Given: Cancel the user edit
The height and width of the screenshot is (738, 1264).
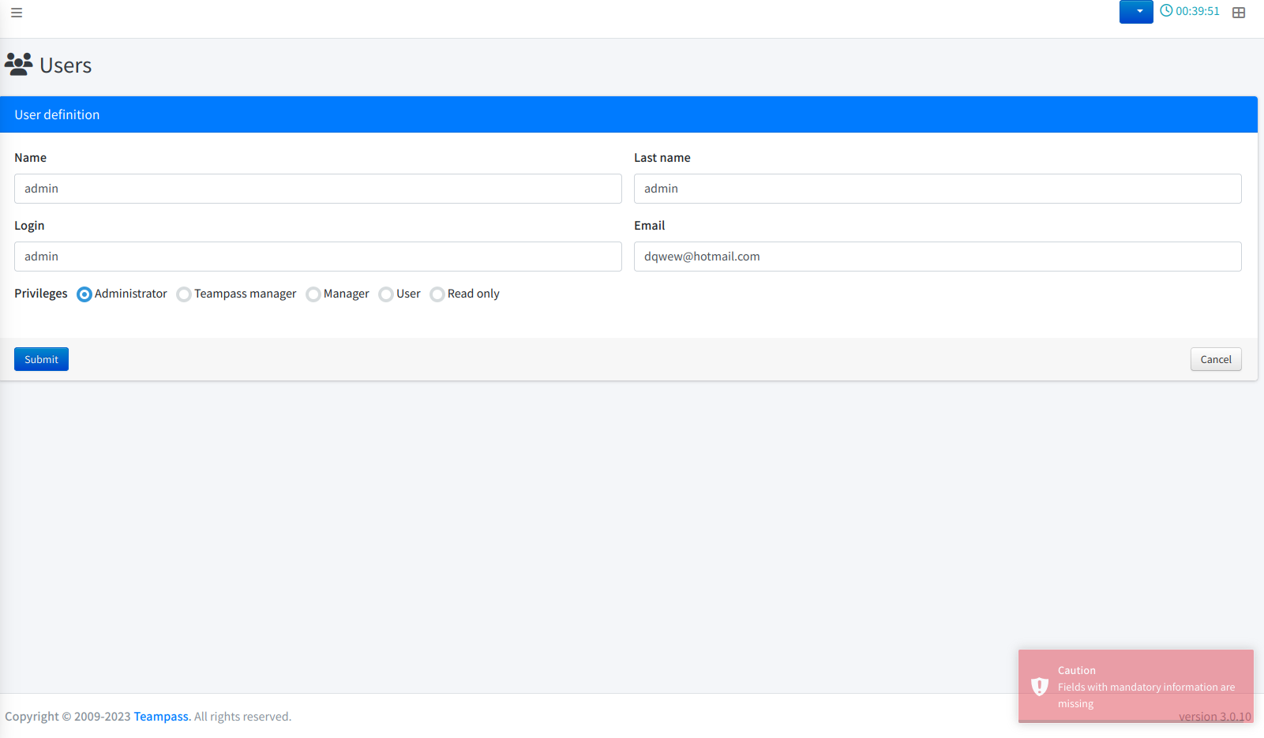Looking at the screenshot, I should (x=1215, y=359).
